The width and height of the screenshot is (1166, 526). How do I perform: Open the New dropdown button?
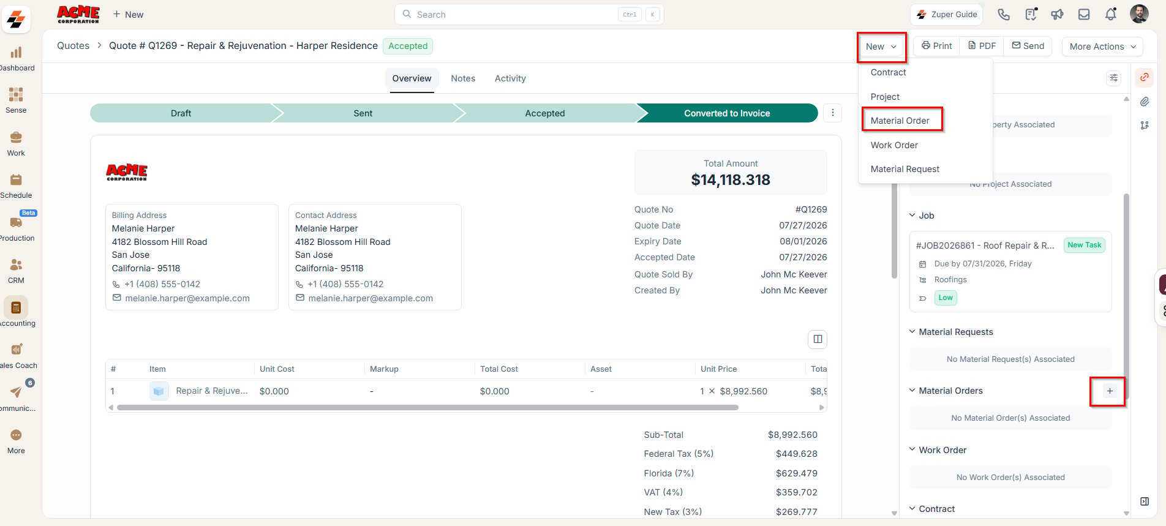(x=881, y=47)
